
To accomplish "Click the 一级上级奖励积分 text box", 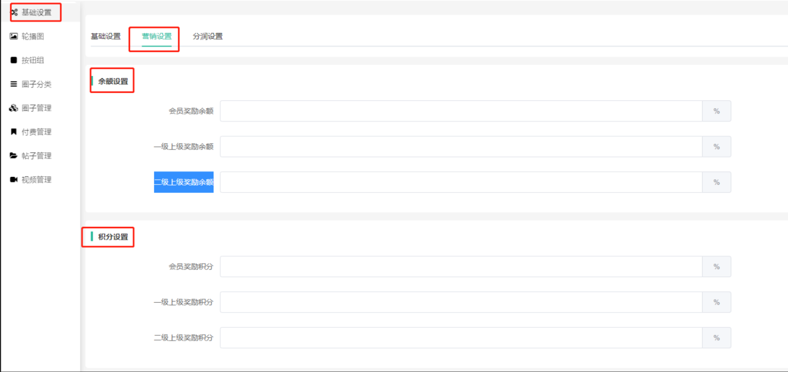I will pos(460,302).
